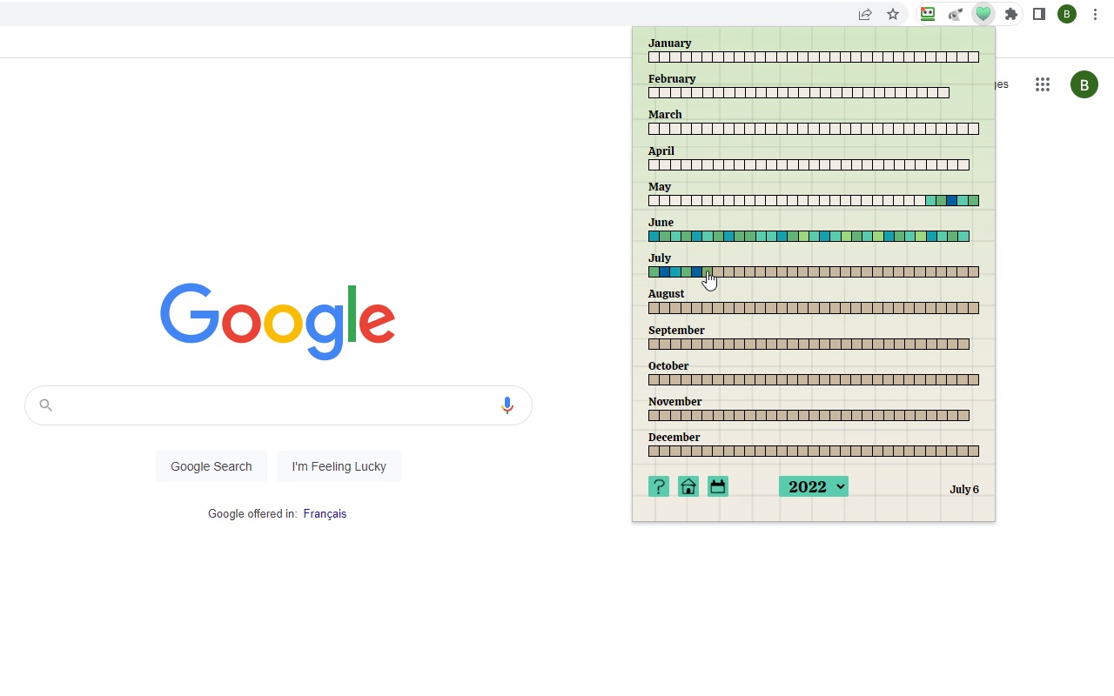Open Chrome's three-dot menu
The height and width of the screenshot is (696, 1114).
1095,14
